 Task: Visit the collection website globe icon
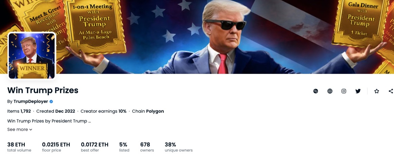click(x=330, y=91)
